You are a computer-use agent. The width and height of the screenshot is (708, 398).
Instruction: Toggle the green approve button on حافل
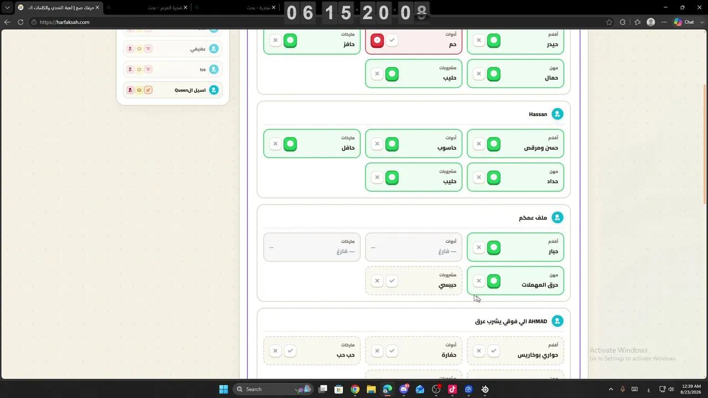(x=290, y=144)
